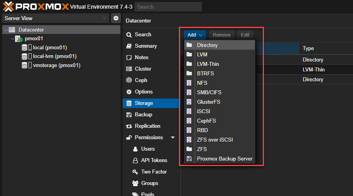
Task: Click the pmox01 node server icon
Action: pyautogui.click(x=19, y=39)
